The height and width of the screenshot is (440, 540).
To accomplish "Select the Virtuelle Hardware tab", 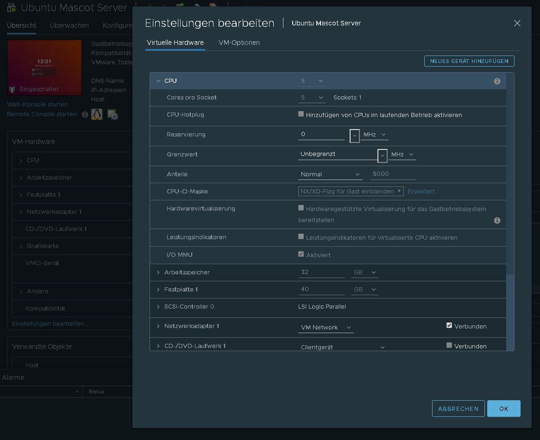I will tap(175, 43).
